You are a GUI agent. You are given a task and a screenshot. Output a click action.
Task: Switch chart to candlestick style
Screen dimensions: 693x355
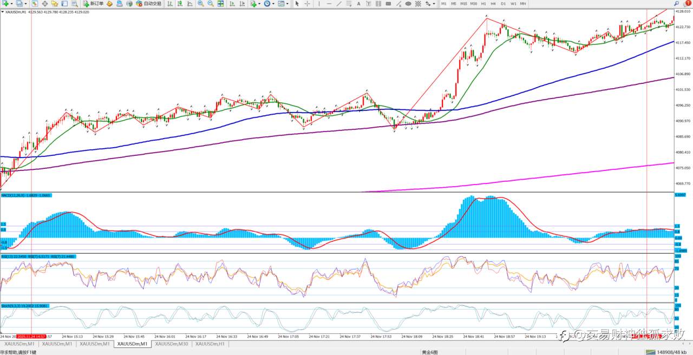pos(180,3)
